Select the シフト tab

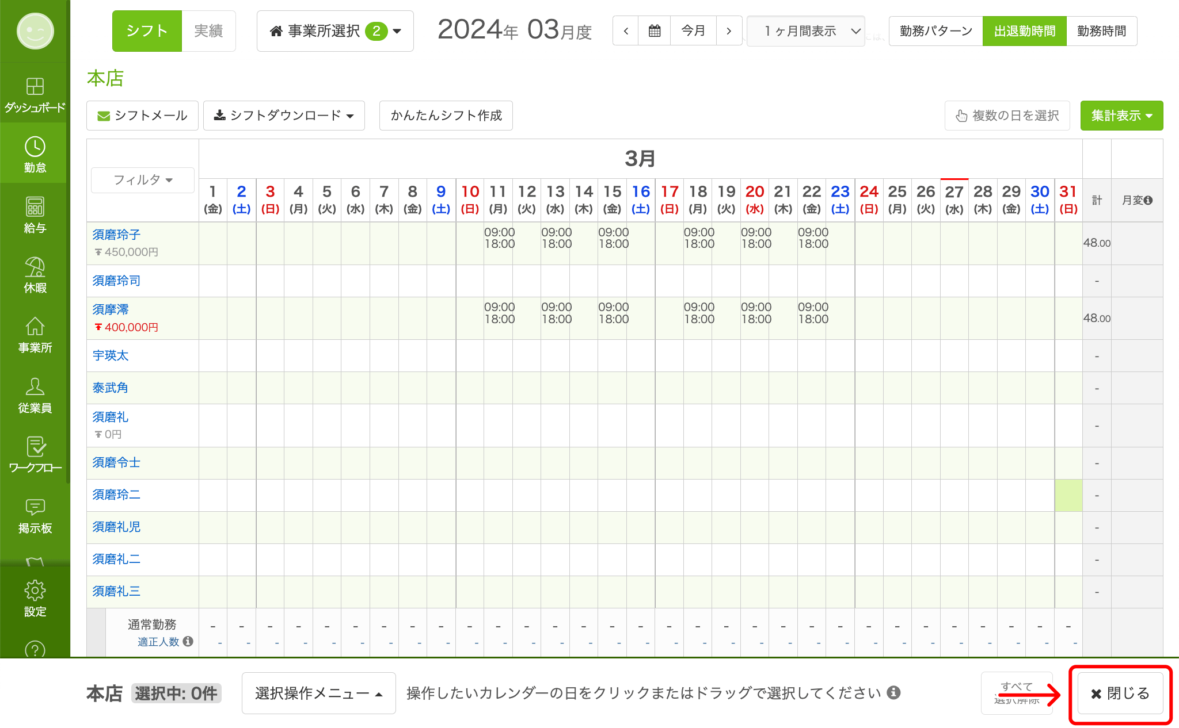tap(147, 30)
